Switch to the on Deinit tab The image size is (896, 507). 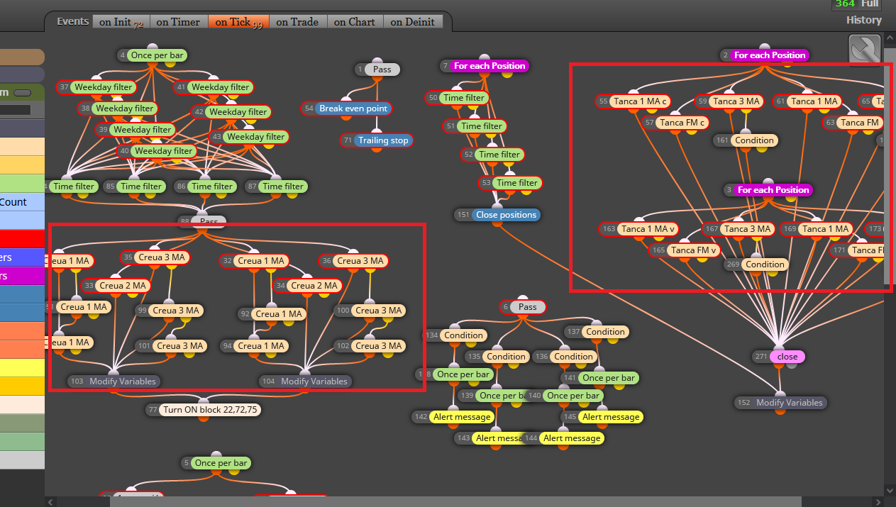coord(413,22)
